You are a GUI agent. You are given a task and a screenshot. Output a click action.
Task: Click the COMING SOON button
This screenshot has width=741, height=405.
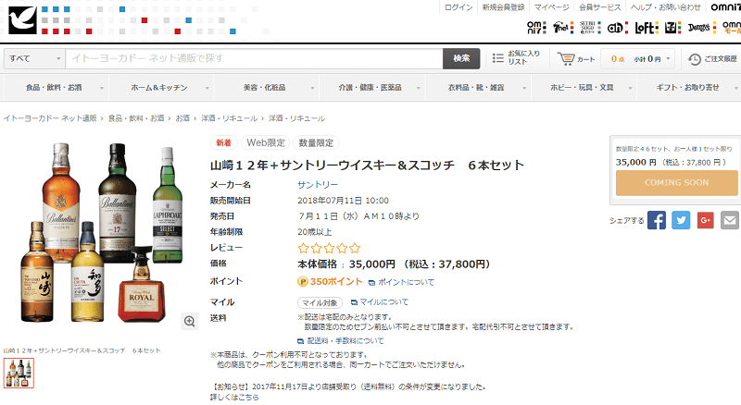[x=676, y=183]
